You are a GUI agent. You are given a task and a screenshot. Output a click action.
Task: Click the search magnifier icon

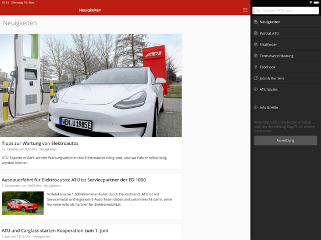click(x=258, y=10)
